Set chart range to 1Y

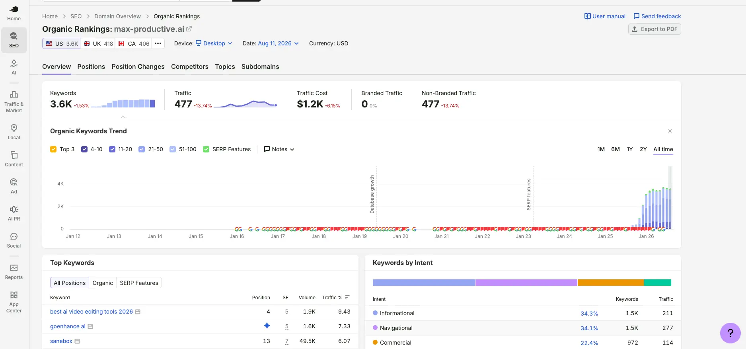click(x=629, y=149)
